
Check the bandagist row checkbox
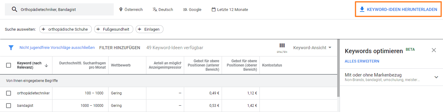point(9,106)
